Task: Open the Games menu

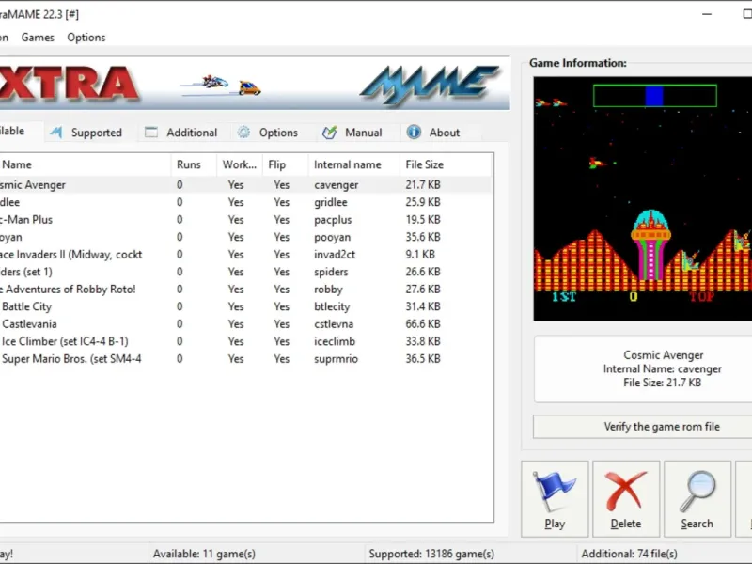Action: [38, 38]
